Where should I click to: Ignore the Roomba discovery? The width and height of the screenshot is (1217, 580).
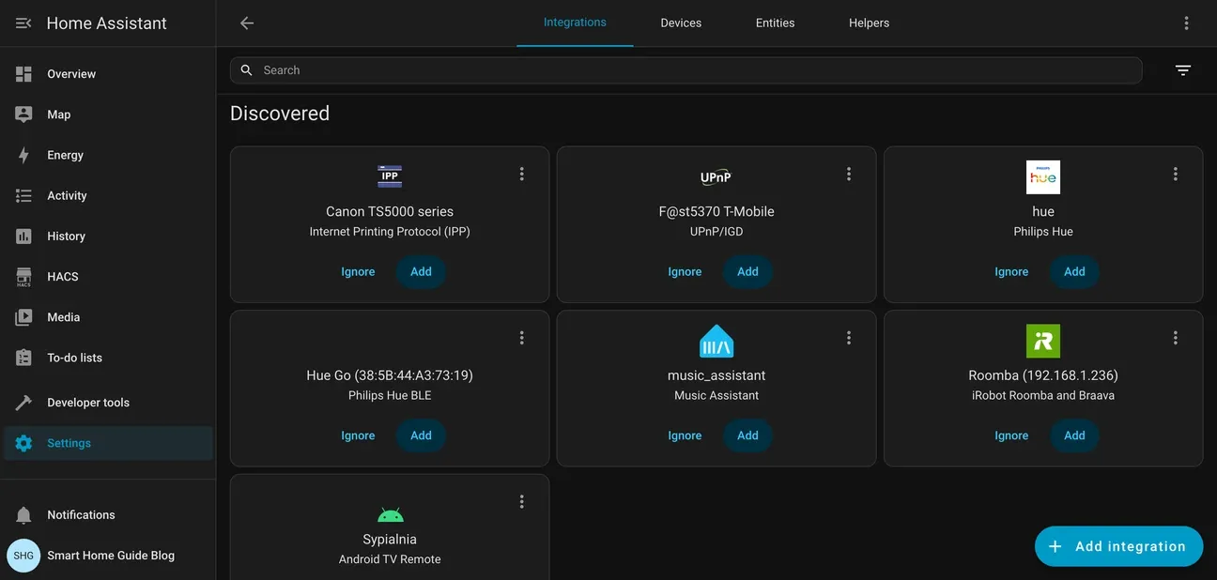1011,435
